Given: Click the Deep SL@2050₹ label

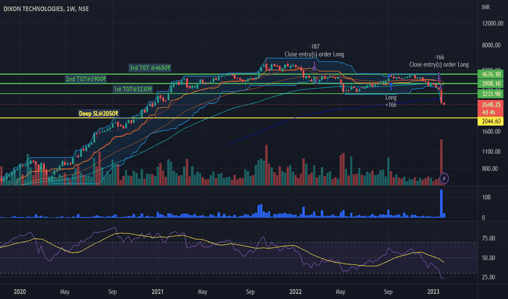Looking at the screenshot, I should (99, 114).
